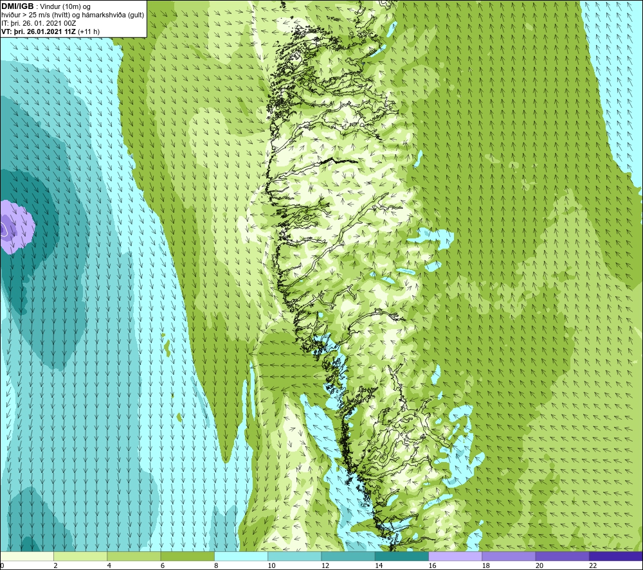Screen dimensions: 643x570
Task: Click the 4–6 m/s green legend swatch
Action: coord(134,556)
